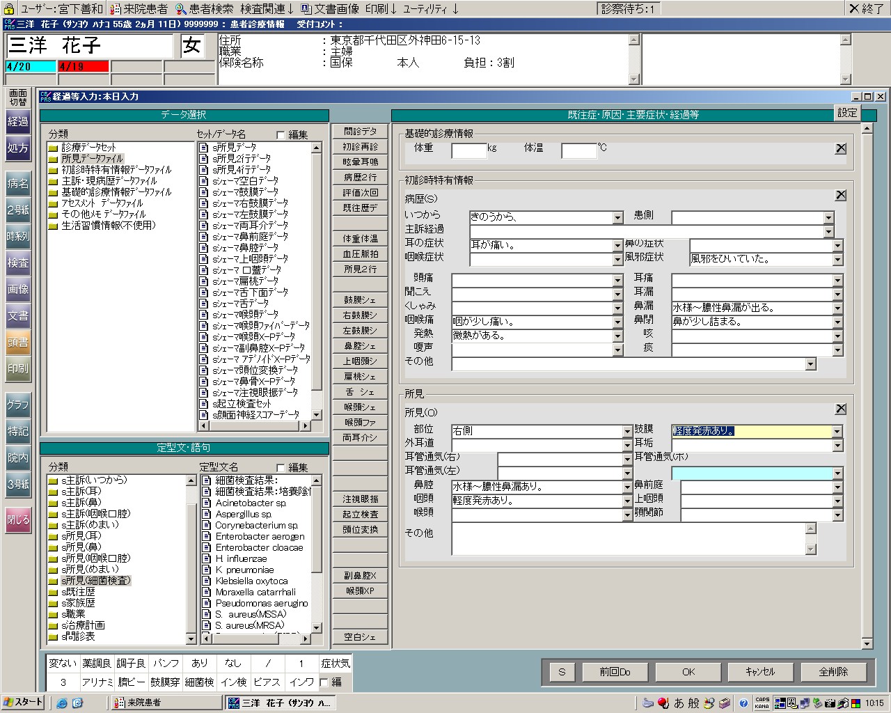
Task: Open the 来院患者 menu
Action: pyautogui.click(x=139, y=8)
